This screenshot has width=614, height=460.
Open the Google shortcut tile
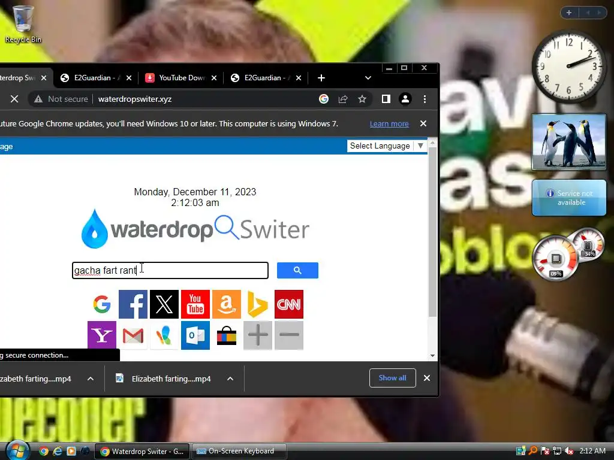pos(102,304)
